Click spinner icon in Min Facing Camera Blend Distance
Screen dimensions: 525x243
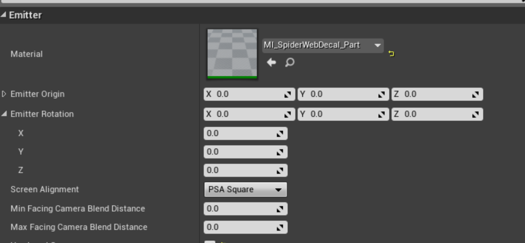point(280,209)
